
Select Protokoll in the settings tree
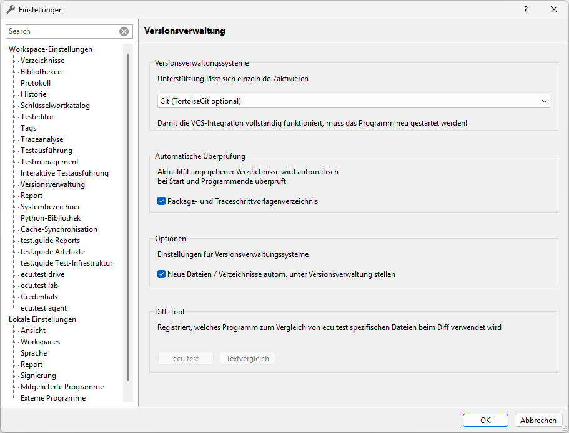pos(36,83)
